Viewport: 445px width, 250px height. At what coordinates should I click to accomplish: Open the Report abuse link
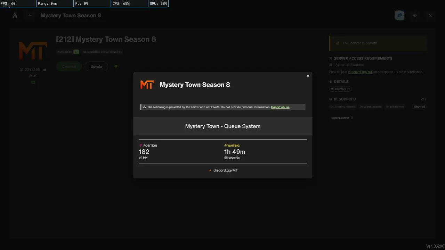click(x=280, y=107)
